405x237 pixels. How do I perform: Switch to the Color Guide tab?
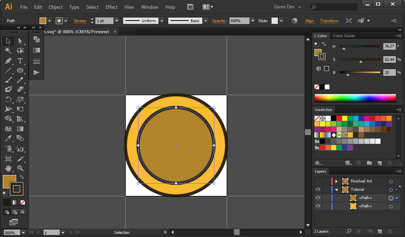[x=344, y=36]
